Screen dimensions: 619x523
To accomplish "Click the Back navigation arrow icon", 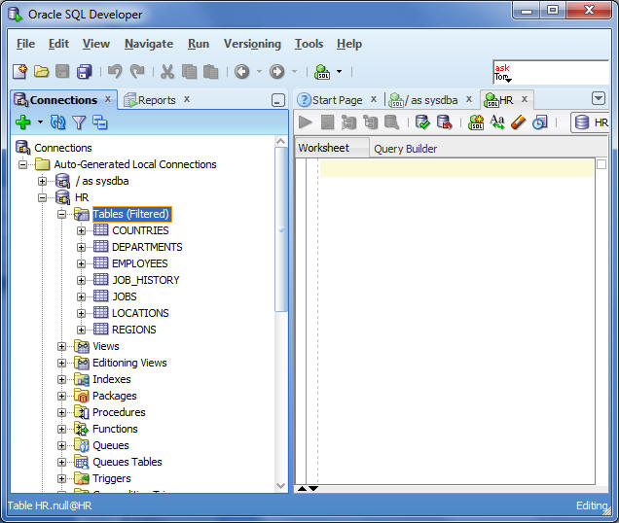I will 241,71.
